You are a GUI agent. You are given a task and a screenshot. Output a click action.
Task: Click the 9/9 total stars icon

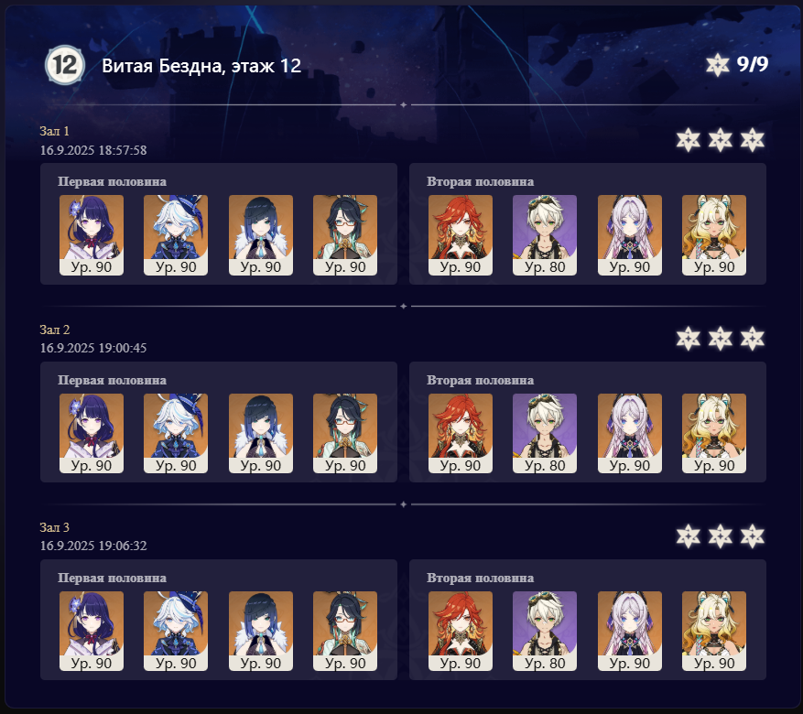click(717, 65)
